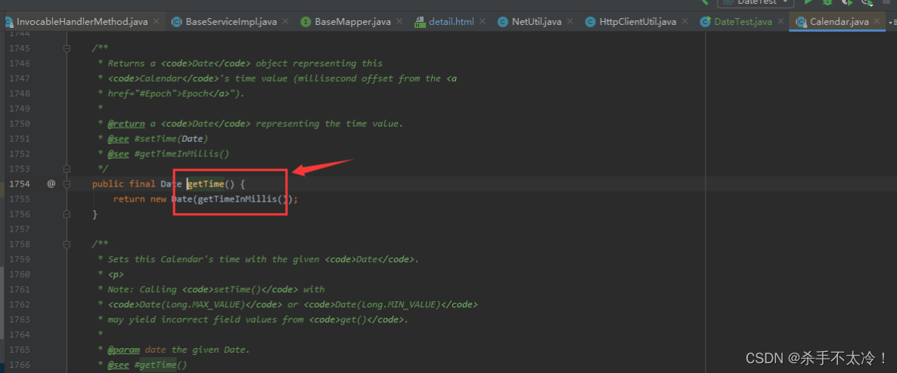Close the DateTest.java tab
The image size is (897, 373).
[781, 22]
